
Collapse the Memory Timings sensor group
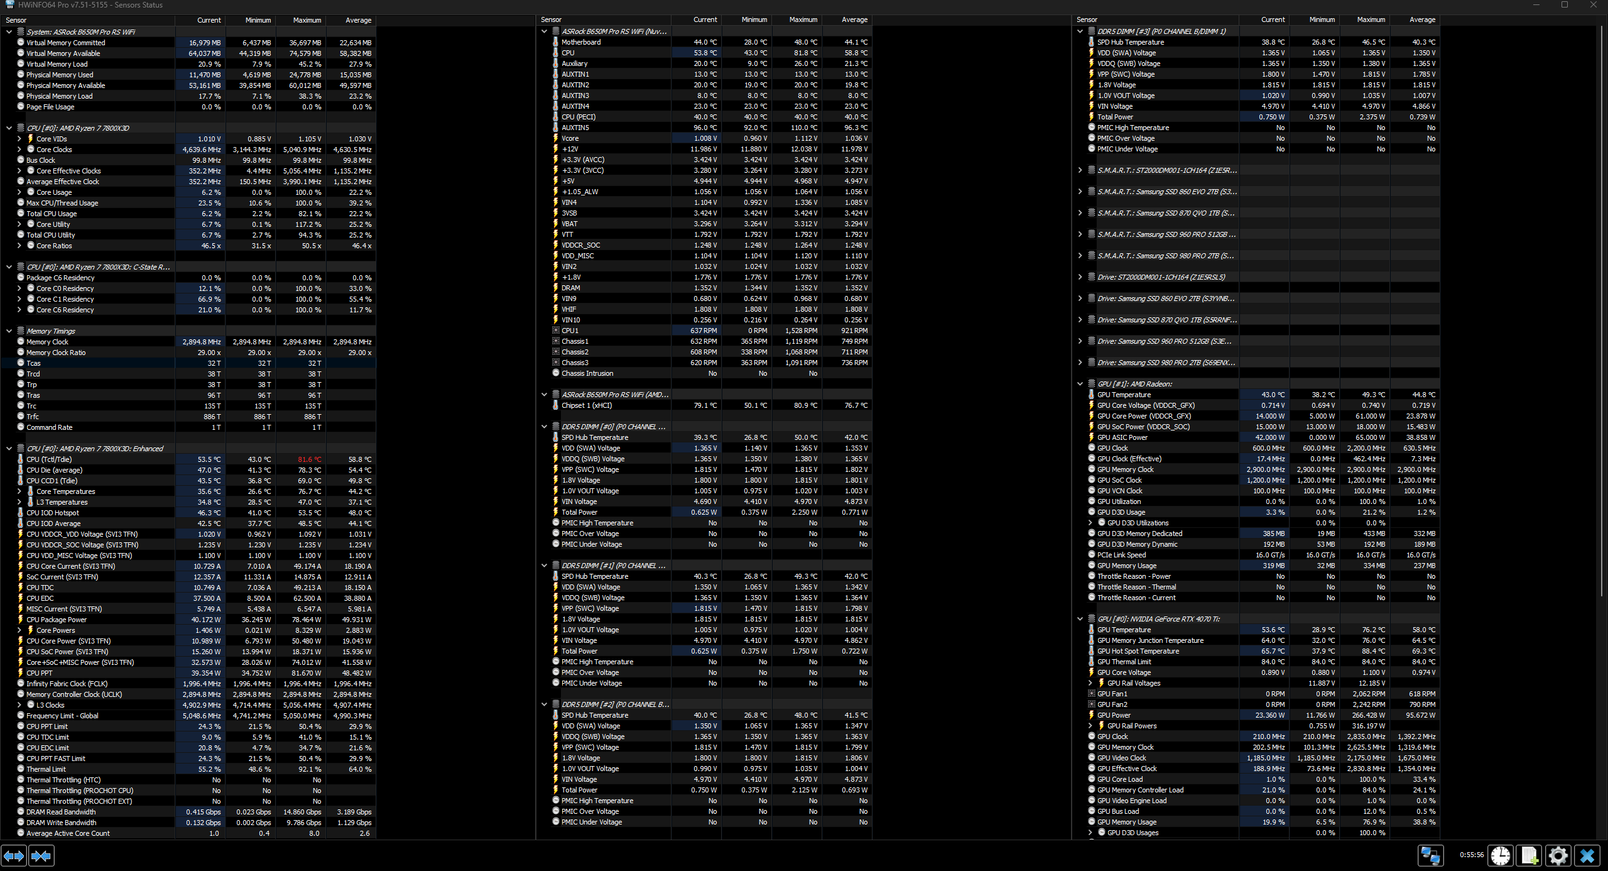[x=9, y=331]
